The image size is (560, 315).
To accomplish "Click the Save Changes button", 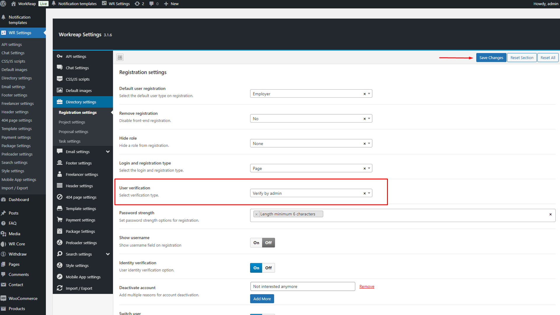I will click(x=491, y=57).
